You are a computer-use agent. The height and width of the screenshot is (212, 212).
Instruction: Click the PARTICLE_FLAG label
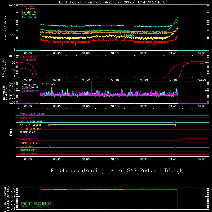(30, 143)
